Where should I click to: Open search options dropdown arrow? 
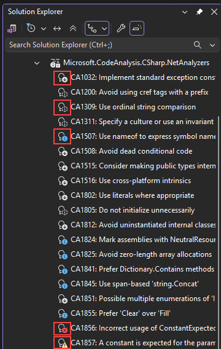[x=212, y=45]
